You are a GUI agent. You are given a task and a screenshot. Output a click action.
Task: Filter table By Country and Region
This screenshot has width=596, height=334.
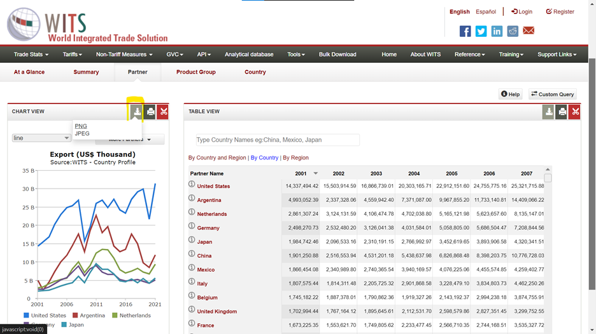217,157
